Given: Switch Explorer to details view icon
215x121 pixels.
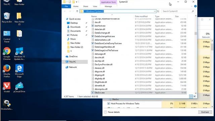Looking at the screenshot, I should (x=191, y=96).
